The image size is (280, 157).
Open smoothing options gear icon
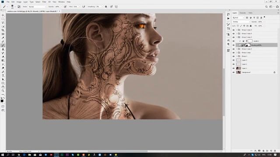[106, 7]
